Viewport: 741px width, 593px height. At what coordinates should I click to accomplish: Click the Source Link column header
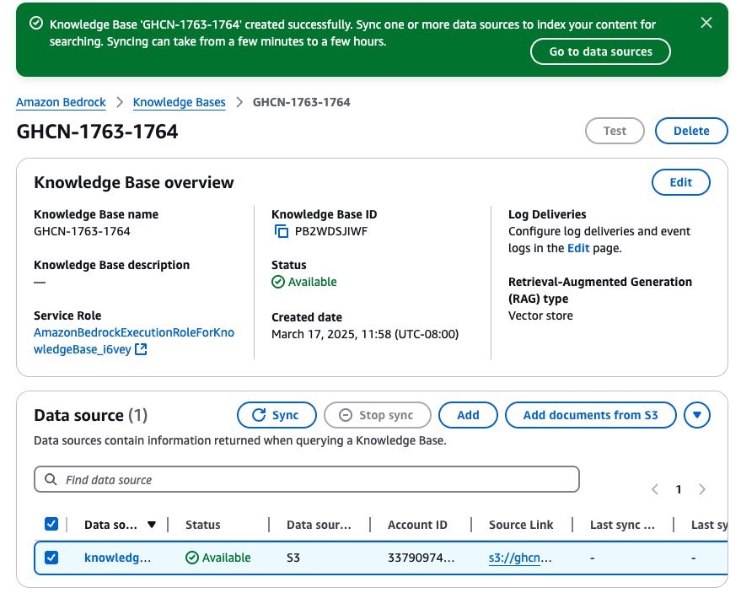[521, 525]
